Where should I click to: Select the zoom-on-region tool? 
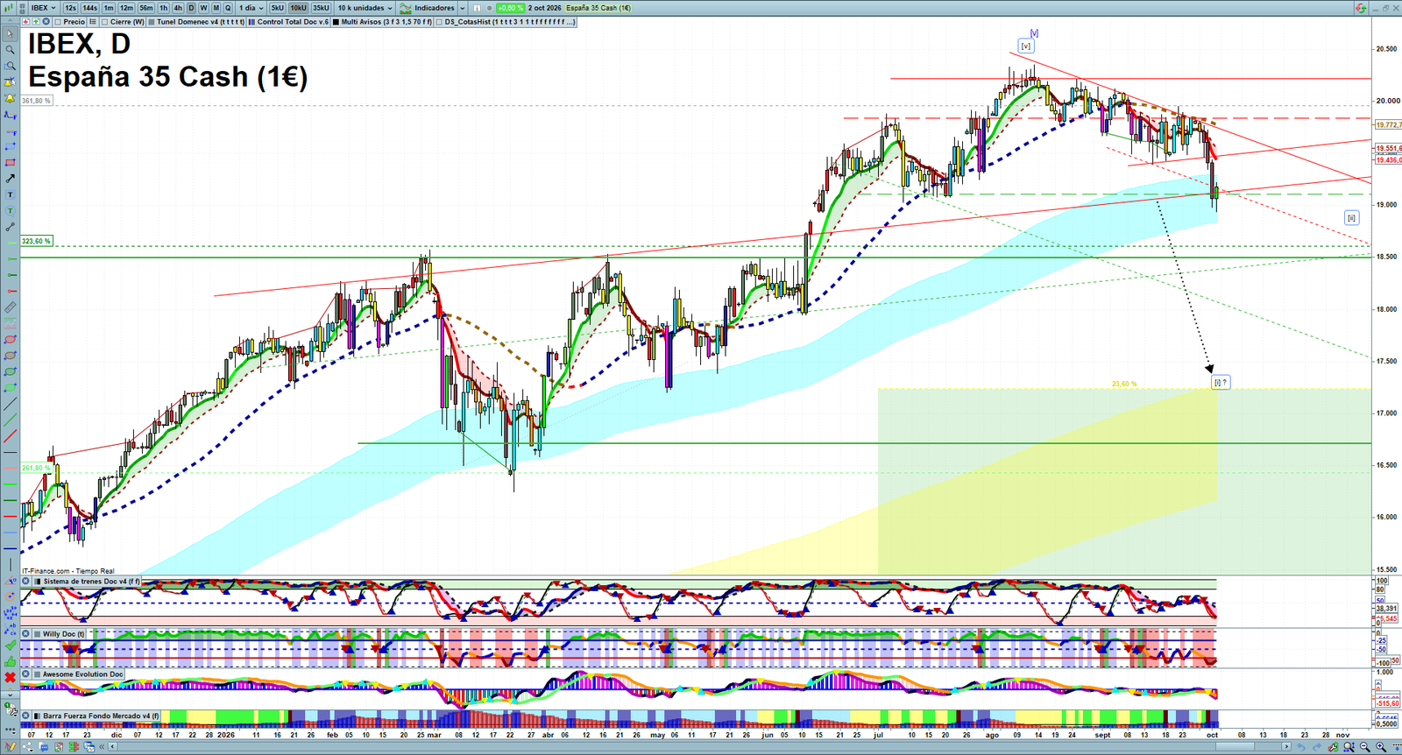coord(10,67)
